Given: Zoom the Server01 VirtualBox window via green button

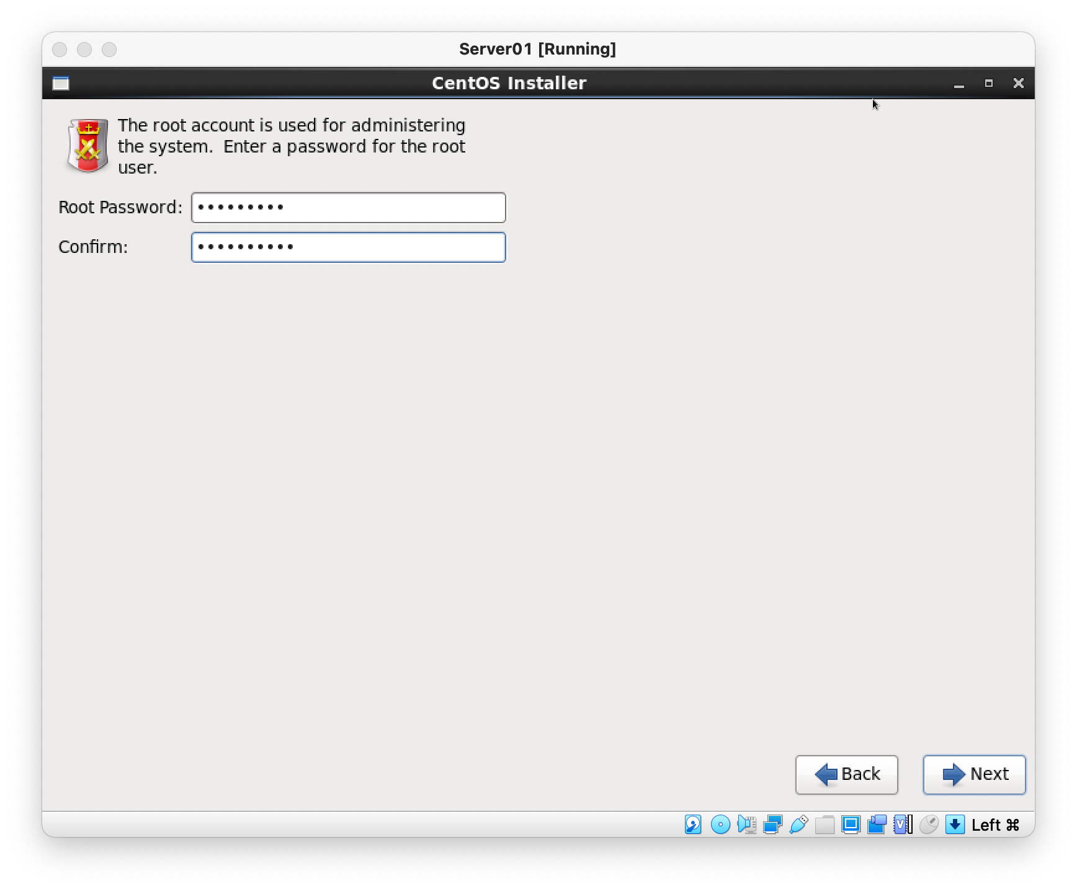Looking at the screenshot, I should click(x=109, y=49).
